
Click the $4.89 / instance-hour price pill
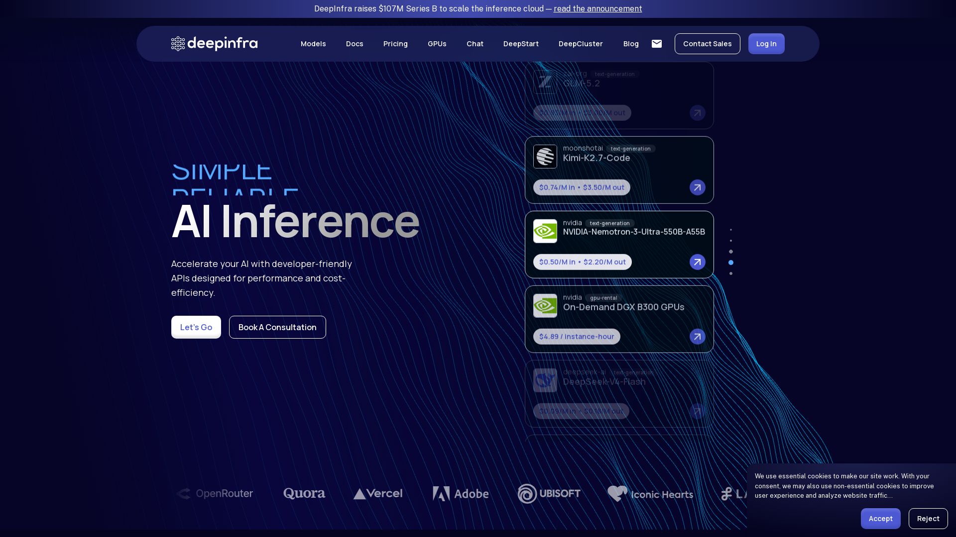point(577,337)
